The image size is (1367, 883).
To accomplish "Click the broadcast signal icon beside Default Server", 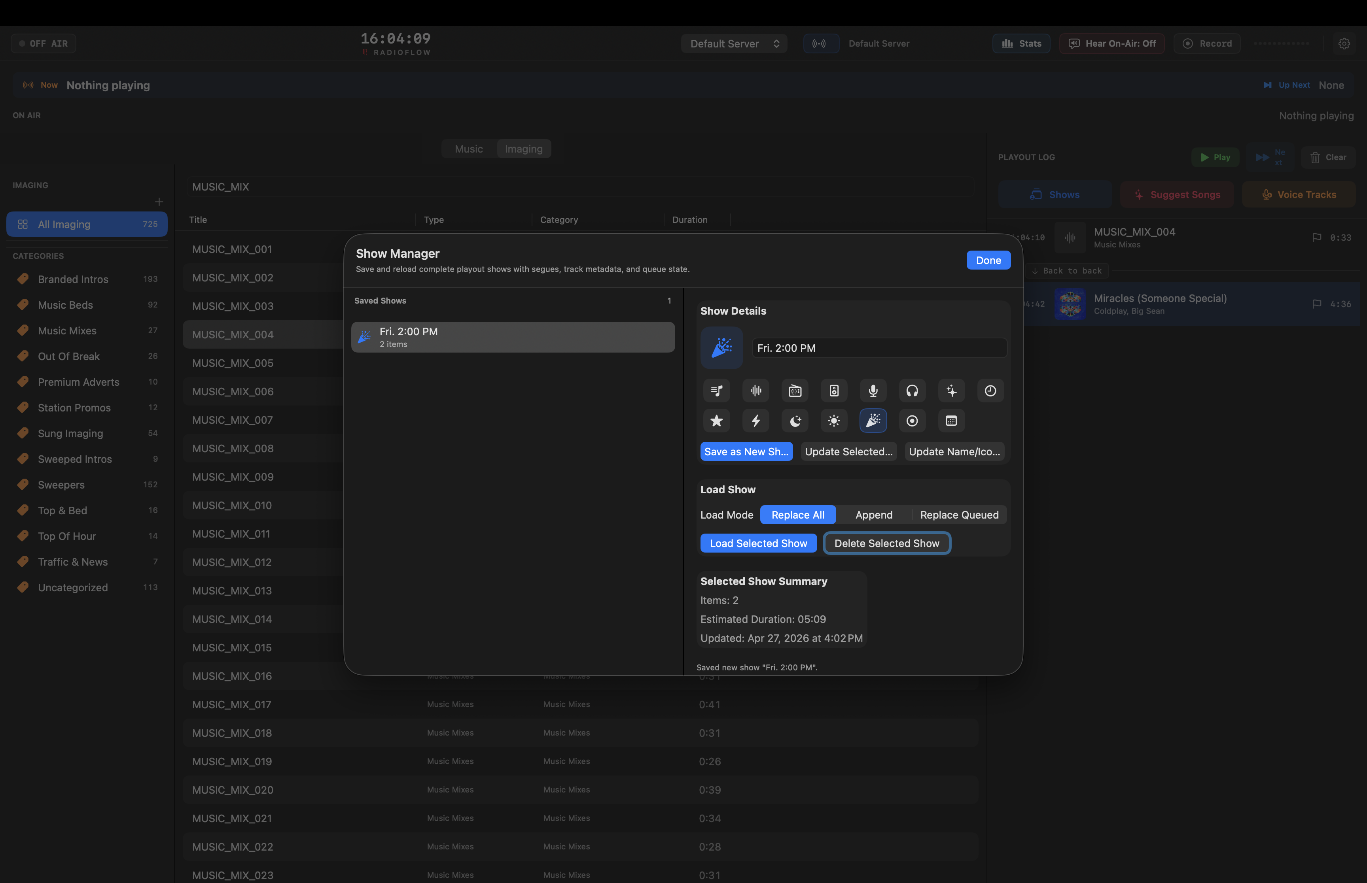I will (x=821, y=43).
